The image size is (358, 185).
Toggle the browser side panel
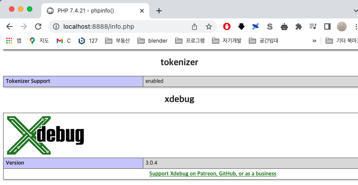pos(327,26)
